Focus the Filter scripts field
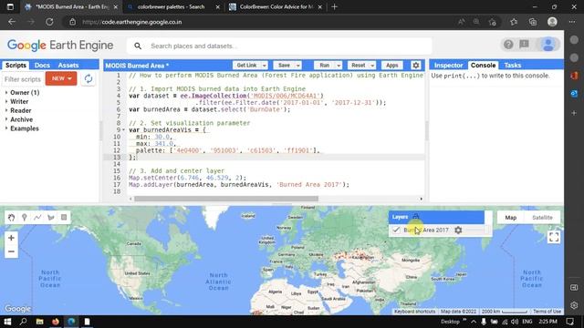The image size is (584, 328). pyautogui.click(x=22, y=79)
